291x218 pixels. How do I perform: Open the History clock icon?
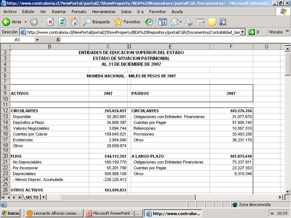tap(149, 22)
